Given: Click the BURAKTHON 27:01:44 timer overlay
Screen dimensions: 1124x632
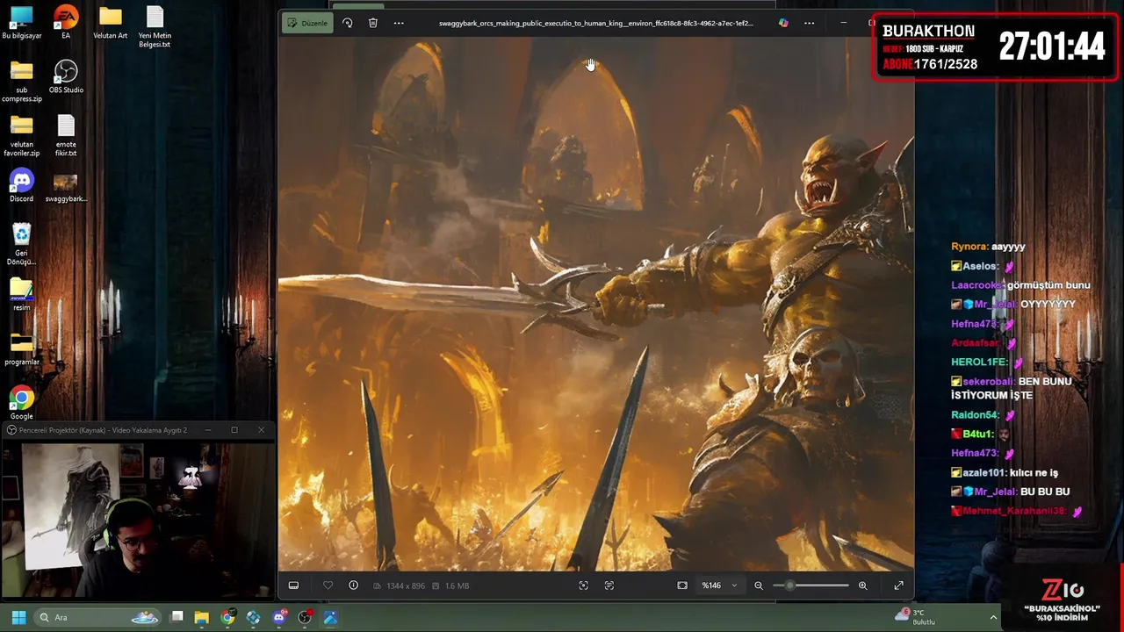Looking at the screenshot, I should click(995, 47).
